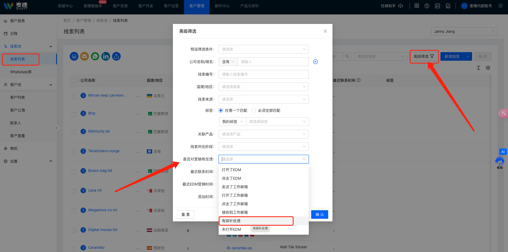Click the 新增线索 button
Image resolution: width=508 pixels, height=252 pixels.
(x=452, y=56)
